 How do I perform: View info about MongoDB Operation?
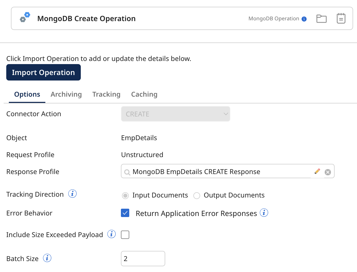(x=304, y=18)
